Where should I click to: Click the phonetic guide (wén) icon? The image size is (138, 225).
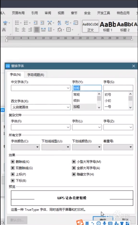pos(5,23)
